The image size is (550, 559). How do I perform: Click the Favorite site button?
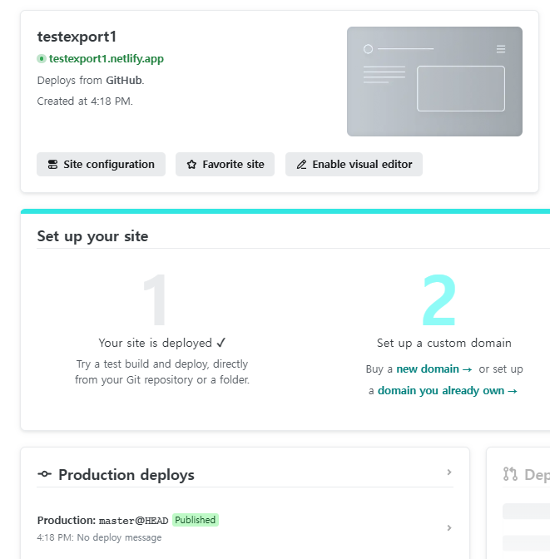(x=225, y=165)
